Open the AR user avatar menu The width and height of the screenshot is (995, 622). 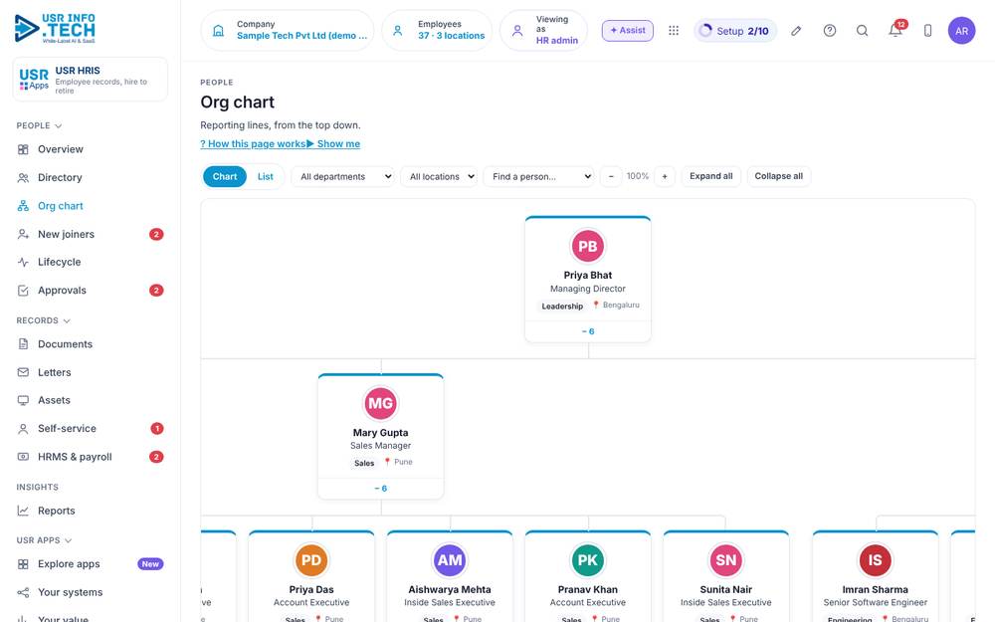click(x=961, y=31)
